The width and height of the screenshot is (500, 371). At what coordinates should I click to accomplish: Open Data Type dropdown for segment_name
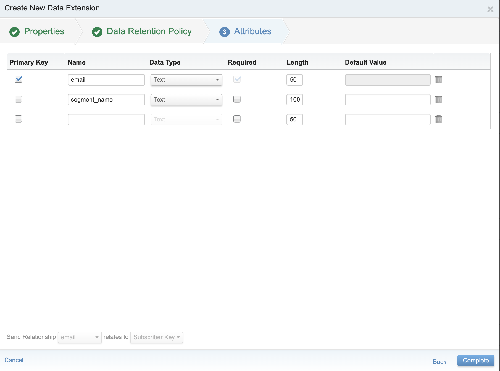pyautogui.click(x=186, y=99)
